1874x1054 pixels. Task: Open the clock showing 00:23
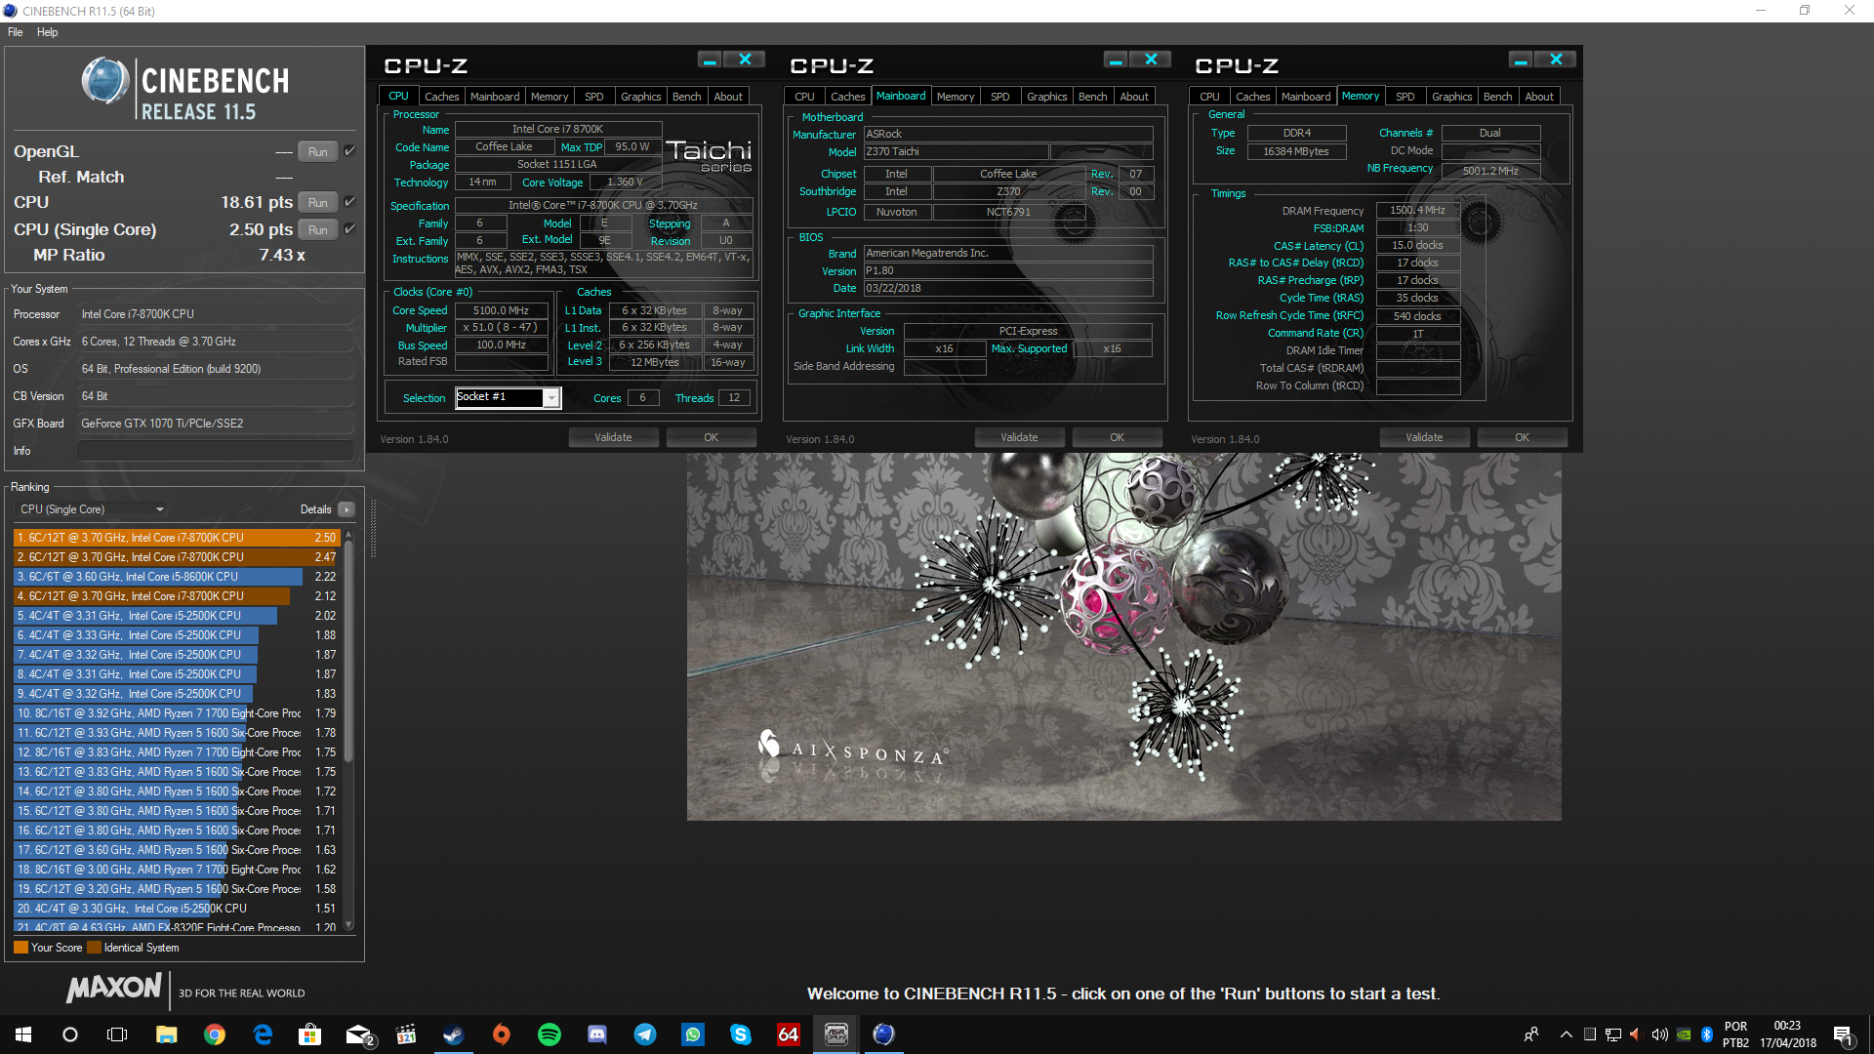(x=1788, y=1034)
